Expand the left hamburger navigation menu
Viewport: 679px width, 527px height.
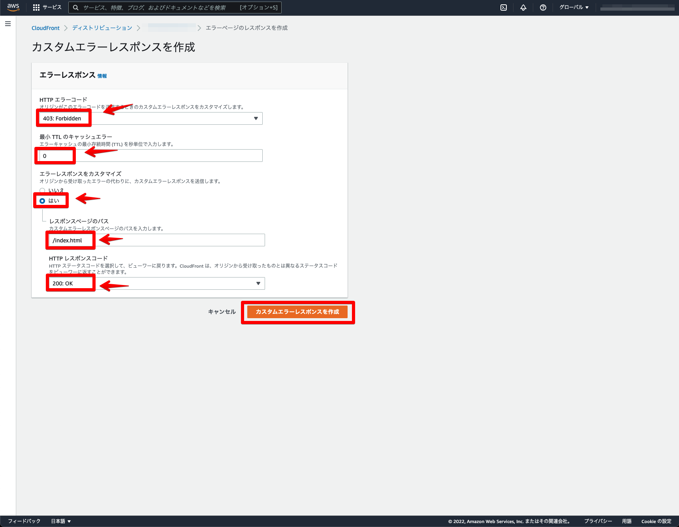point(8,24)
